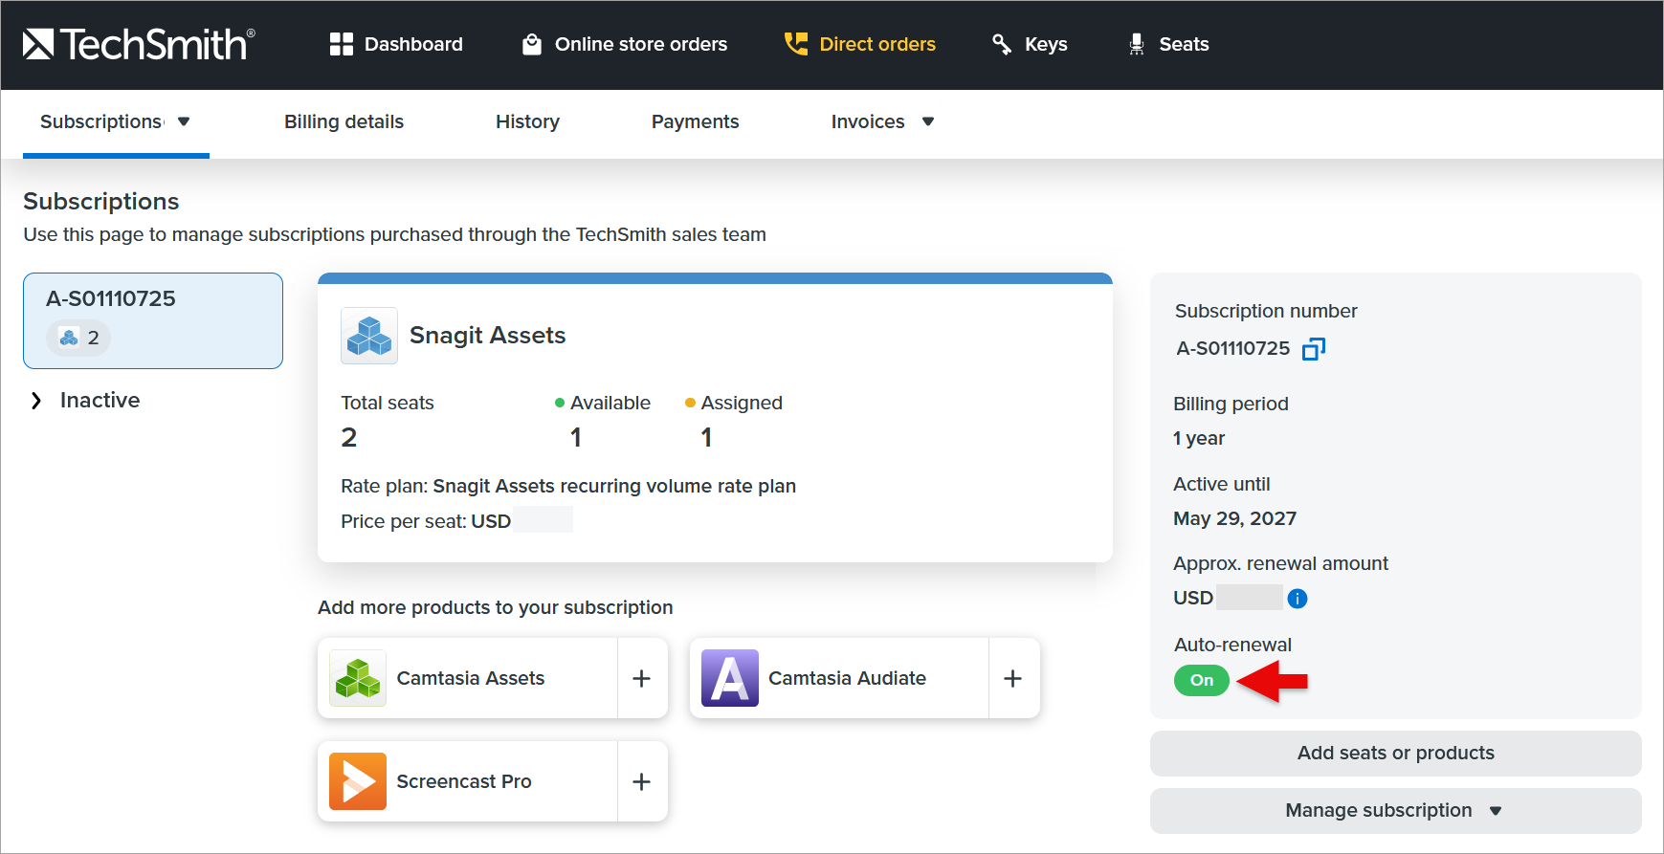Click the Assigned seats label
The height and width of the screenshot is (854, 1664).
click(742, 403)
